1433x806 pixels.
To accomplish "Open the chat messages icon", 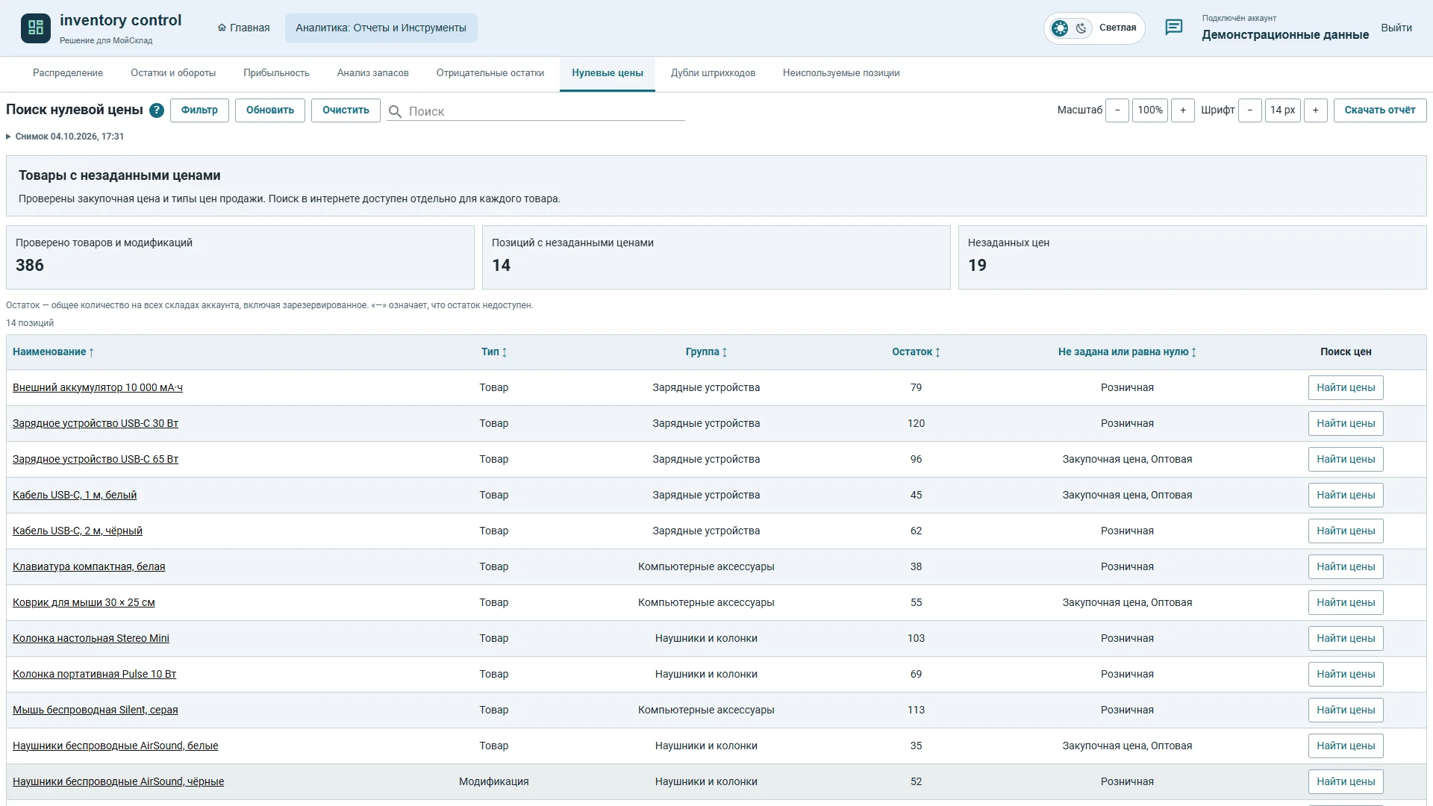I will pyautogui.click(x=1173, y=28).
